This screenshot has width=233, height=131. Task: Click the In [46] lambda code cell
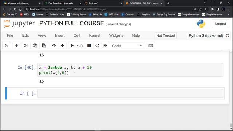pos(130,70)
